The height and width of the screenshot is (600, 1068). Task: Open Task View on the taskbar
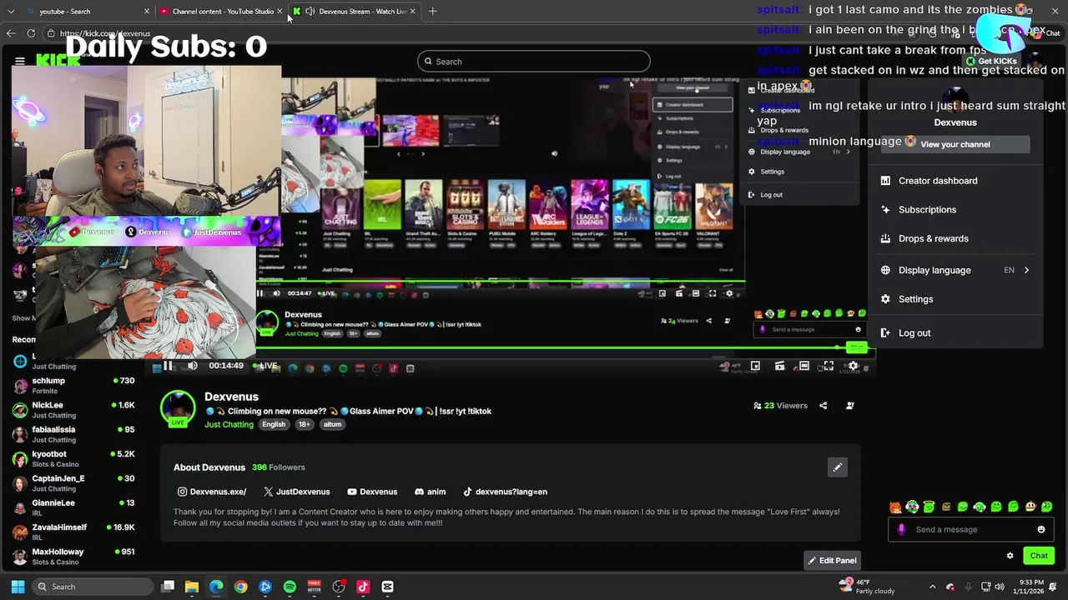click(x=168, y=587)
